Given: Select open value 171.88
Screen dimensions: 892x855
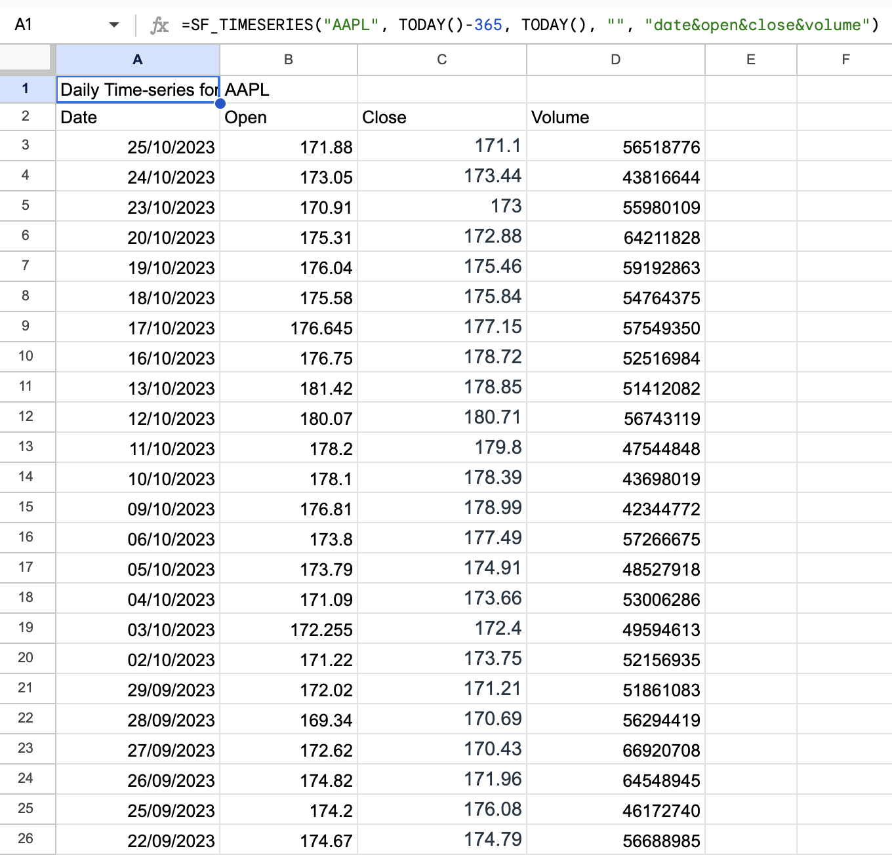Looking at the screenshot, I should point(289,146).
